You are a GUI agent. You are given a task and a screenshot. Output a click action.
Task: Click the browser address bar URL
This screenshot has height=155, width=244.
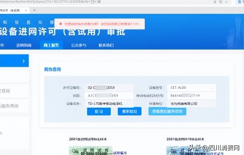(51, 2)
